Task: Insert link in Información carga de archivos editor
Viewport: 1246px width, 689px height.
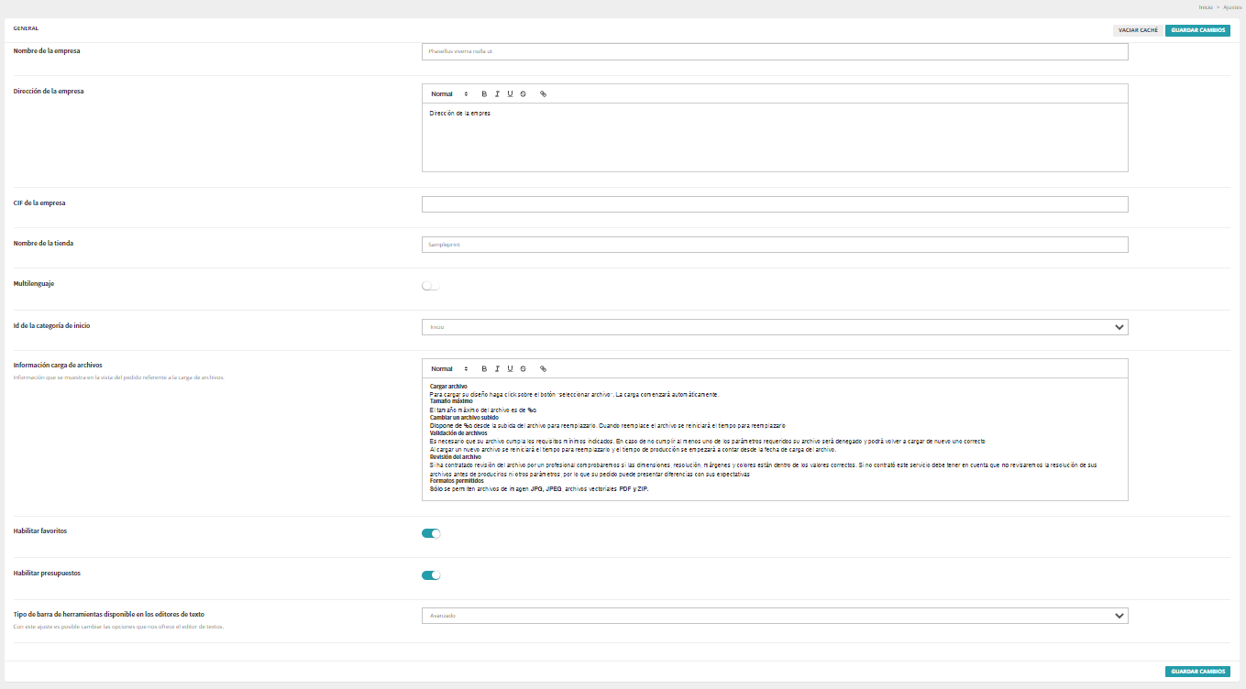Action: [x=543, y=369]
